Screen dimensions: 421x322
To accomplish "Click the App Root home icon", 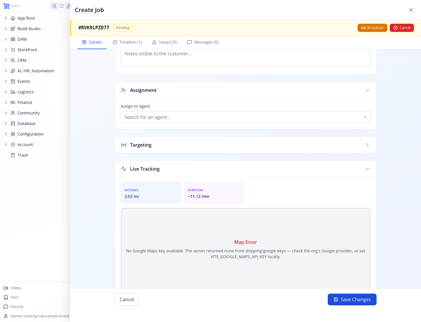I will click(13, 18).
